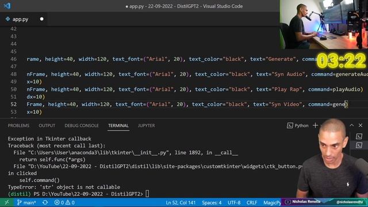This screenshot has height=207, width=368.
Task: Click the terminal prompt input line
Action: point(78,194)
